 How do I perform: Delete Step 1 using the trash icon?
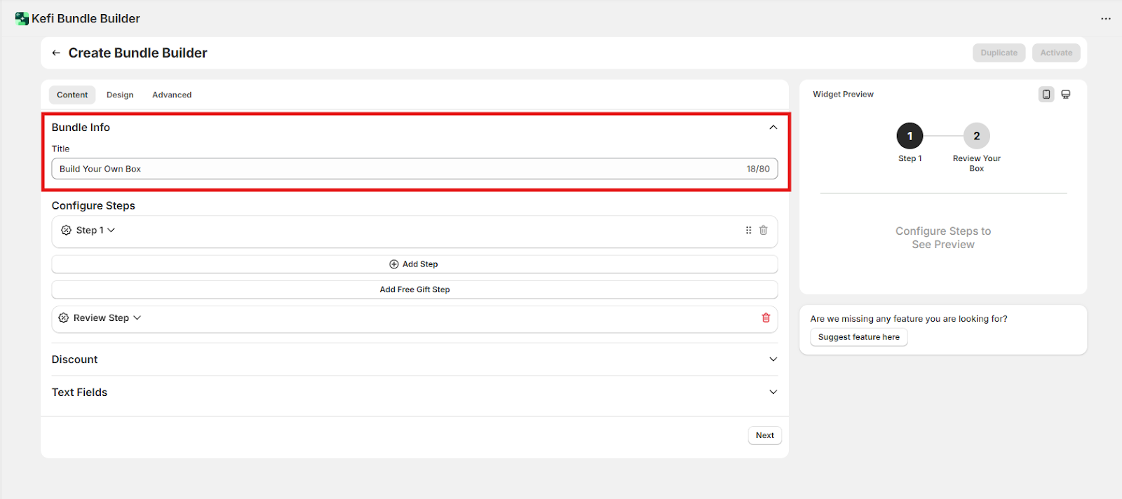coord(763,231)
